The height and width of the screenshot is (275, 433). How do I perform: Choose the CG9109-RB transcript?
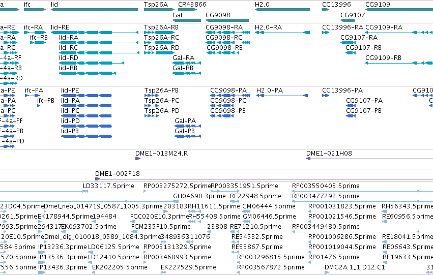coord(399,63)
